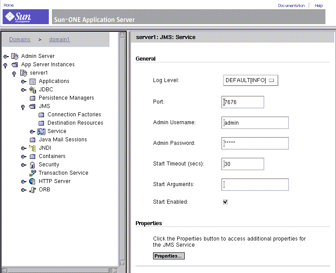336x273 pixels.
Task: Expand the HTTP Server node
Action: point(24,182)
